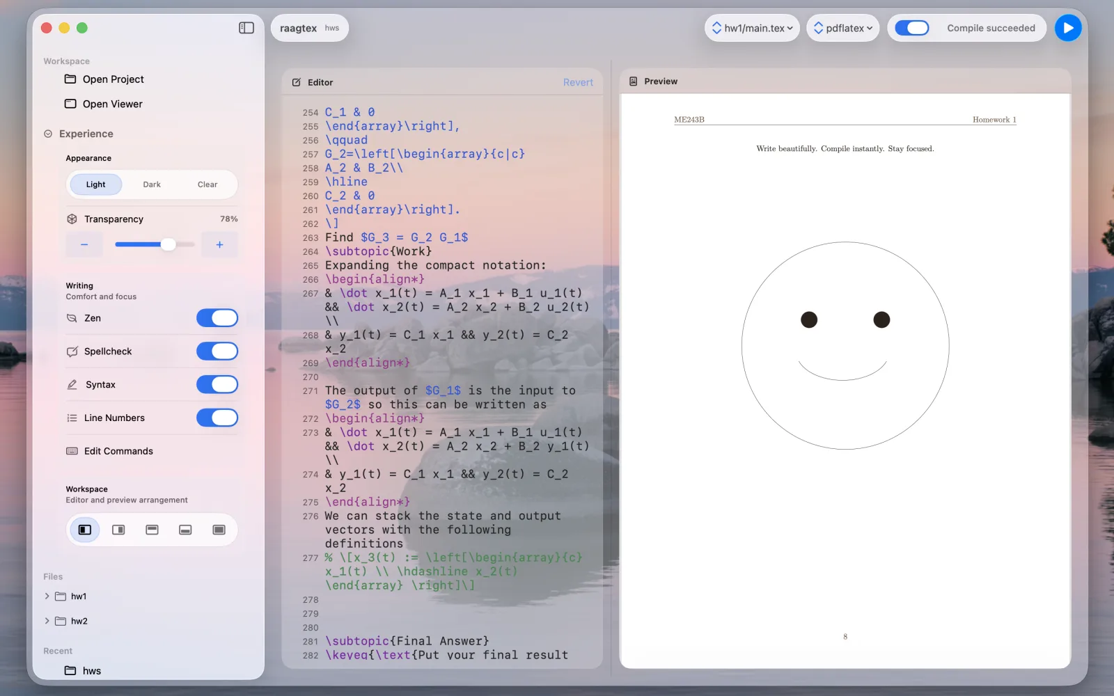Click the Line Numbers list icon

(72, 418)
